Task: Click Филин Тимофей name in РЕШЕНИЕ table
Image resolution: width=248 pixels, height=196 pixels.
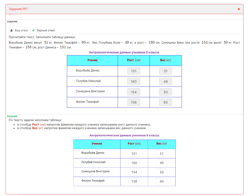Action: [x=93, y=181]
